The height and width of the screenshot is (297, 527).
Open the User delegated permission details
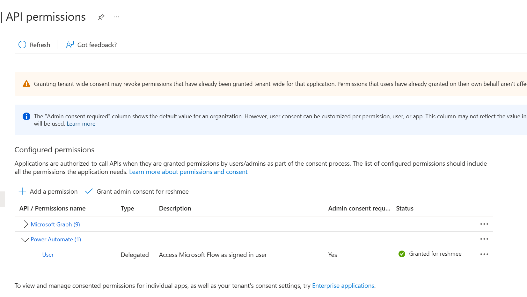48,254
